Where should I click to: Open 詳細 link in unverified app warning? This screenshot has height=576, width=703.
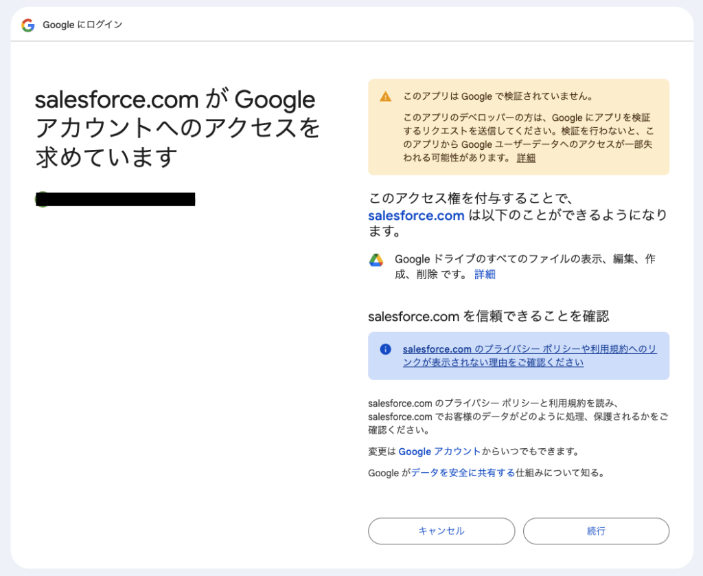pos(526,158)
